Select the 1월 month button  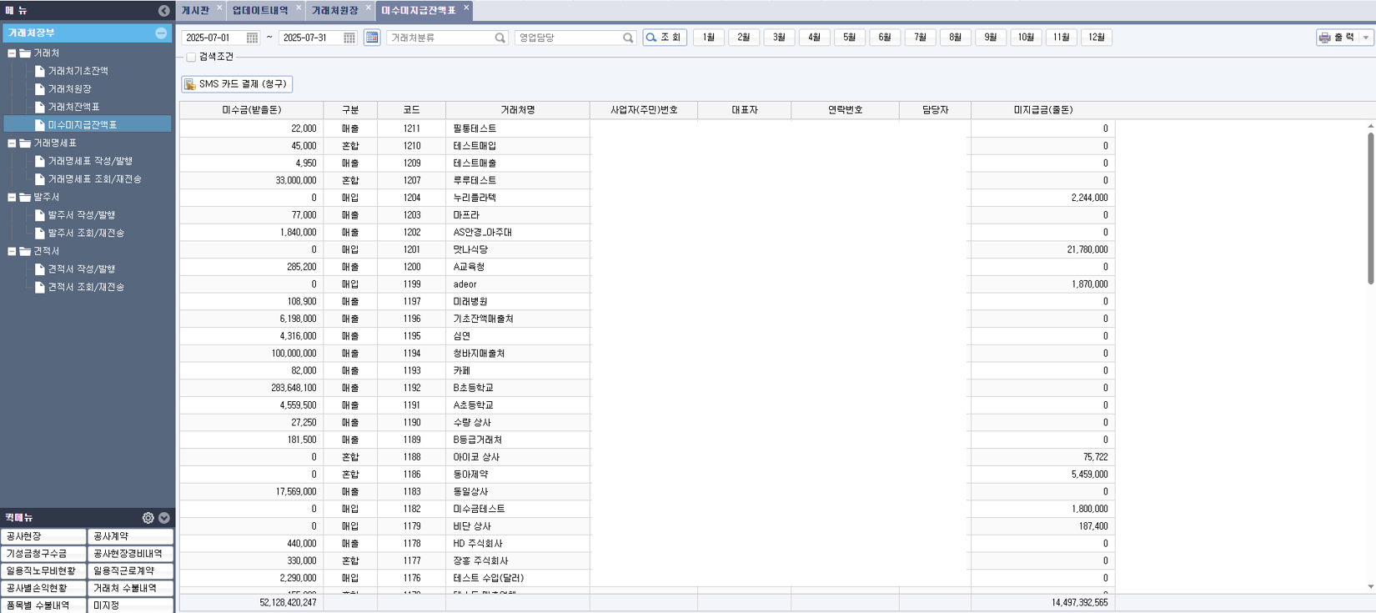[x=708, y=38]
